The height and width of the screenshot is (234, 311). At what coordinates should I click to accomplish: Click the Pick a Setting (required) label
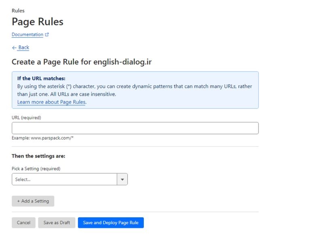(x=36, y=168)
